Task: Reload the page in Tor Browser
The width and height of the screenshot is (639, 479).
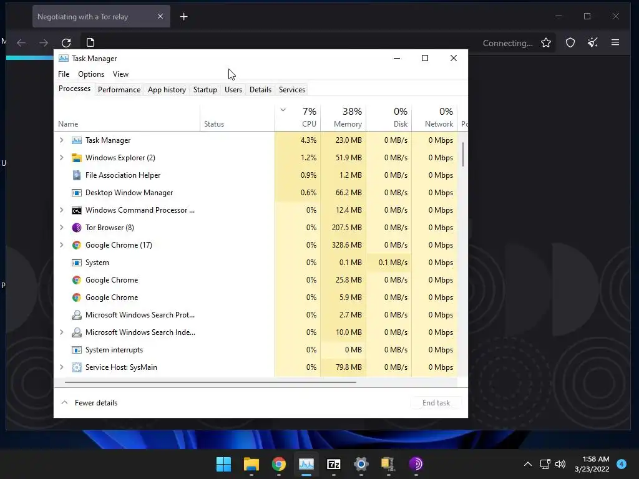Action: tap(66, 43)
